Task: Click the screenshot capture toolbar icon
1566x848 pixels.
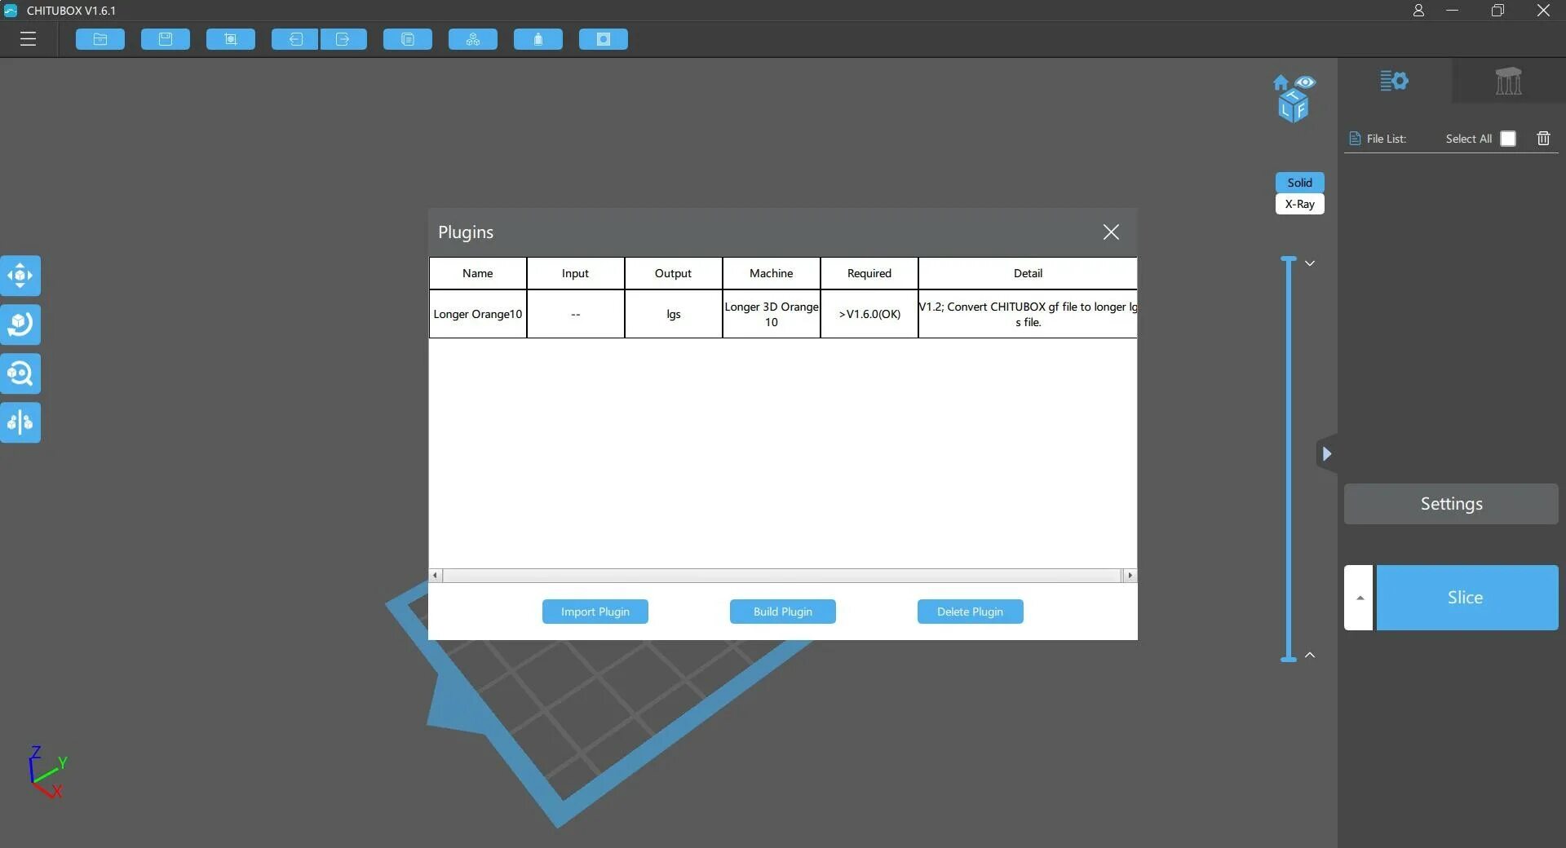Action: point(231,39)
